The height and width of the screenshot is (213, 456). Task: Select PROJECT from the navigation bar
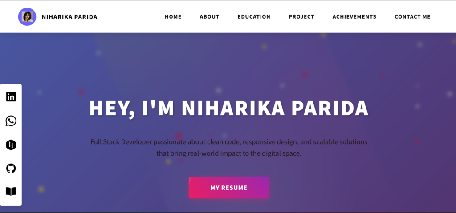301,17
